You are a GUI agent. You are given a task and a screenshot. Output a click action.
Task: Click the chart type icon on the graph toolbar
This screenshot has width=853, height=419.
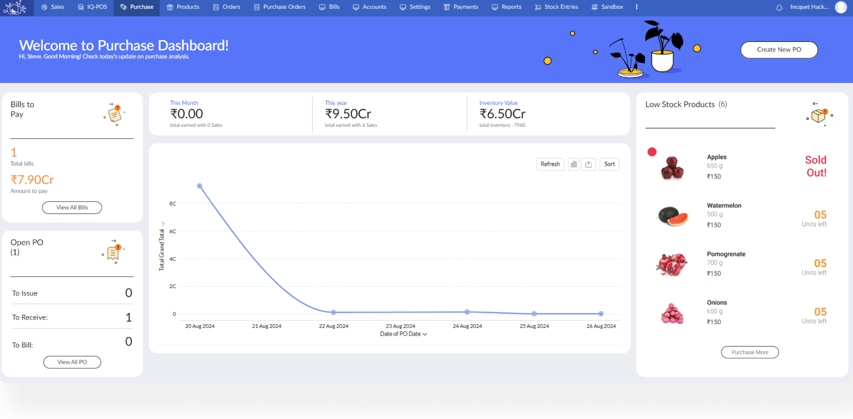point(573,164)
